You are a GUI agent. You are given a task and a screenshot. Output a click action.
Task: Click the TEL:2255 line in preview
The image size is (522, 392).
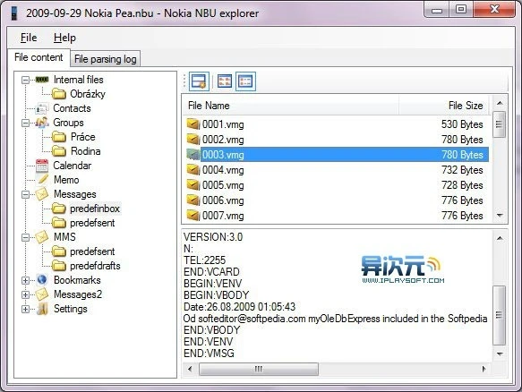(x=205, y=260)
